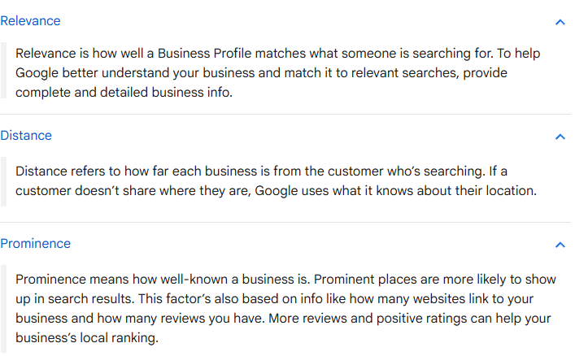Collapse the Relevance section using its chevron
This screenshot has width=575, height=356.
[x=560, y=22]
